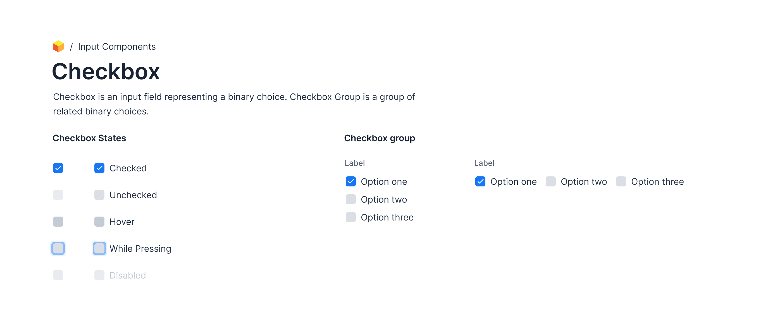Check Option two in the horizontal group
The width and height of the screenshot is (782, 331).
tap(551, 181)
